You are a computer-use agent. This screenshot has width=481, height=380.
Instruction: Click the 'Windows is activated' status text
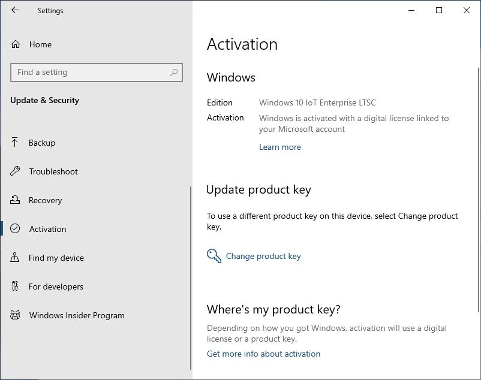pyautogui.click(x=354, y=123)
